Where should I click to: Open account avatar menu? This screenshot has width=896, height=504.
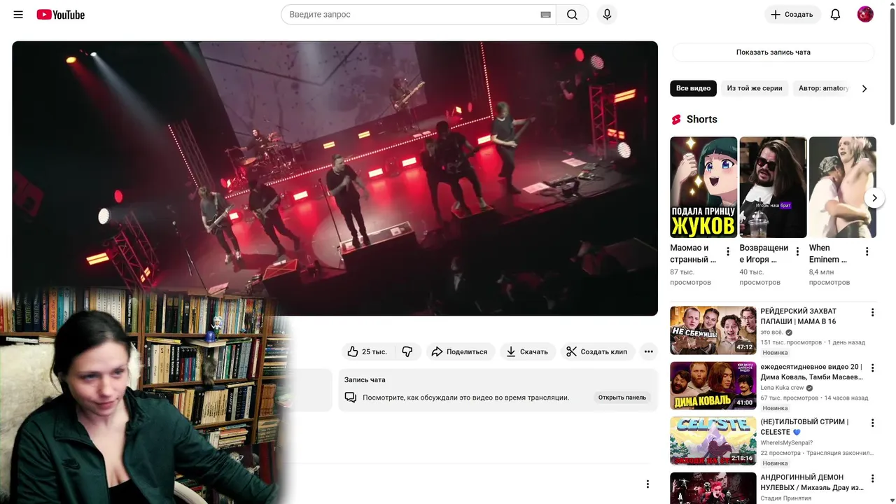coord(865,15)
